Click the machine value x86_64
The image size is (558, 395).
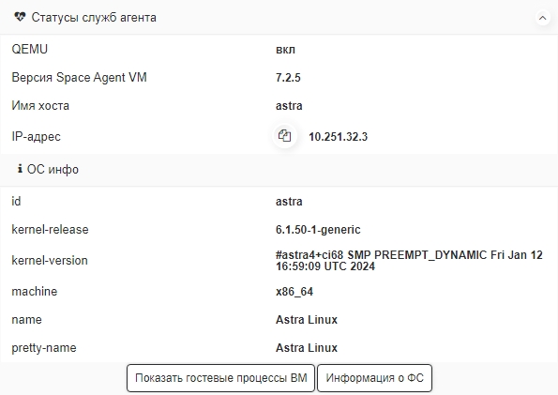click(x=294, y=292)
